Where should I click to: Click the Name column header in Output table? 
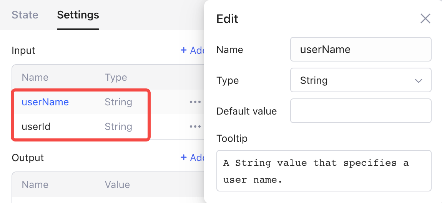coord(35,185)
